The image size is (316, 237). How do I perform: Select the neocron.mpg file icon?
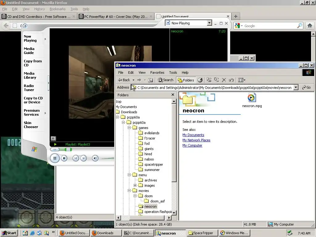pyautogui.click(x=252, y=98)
